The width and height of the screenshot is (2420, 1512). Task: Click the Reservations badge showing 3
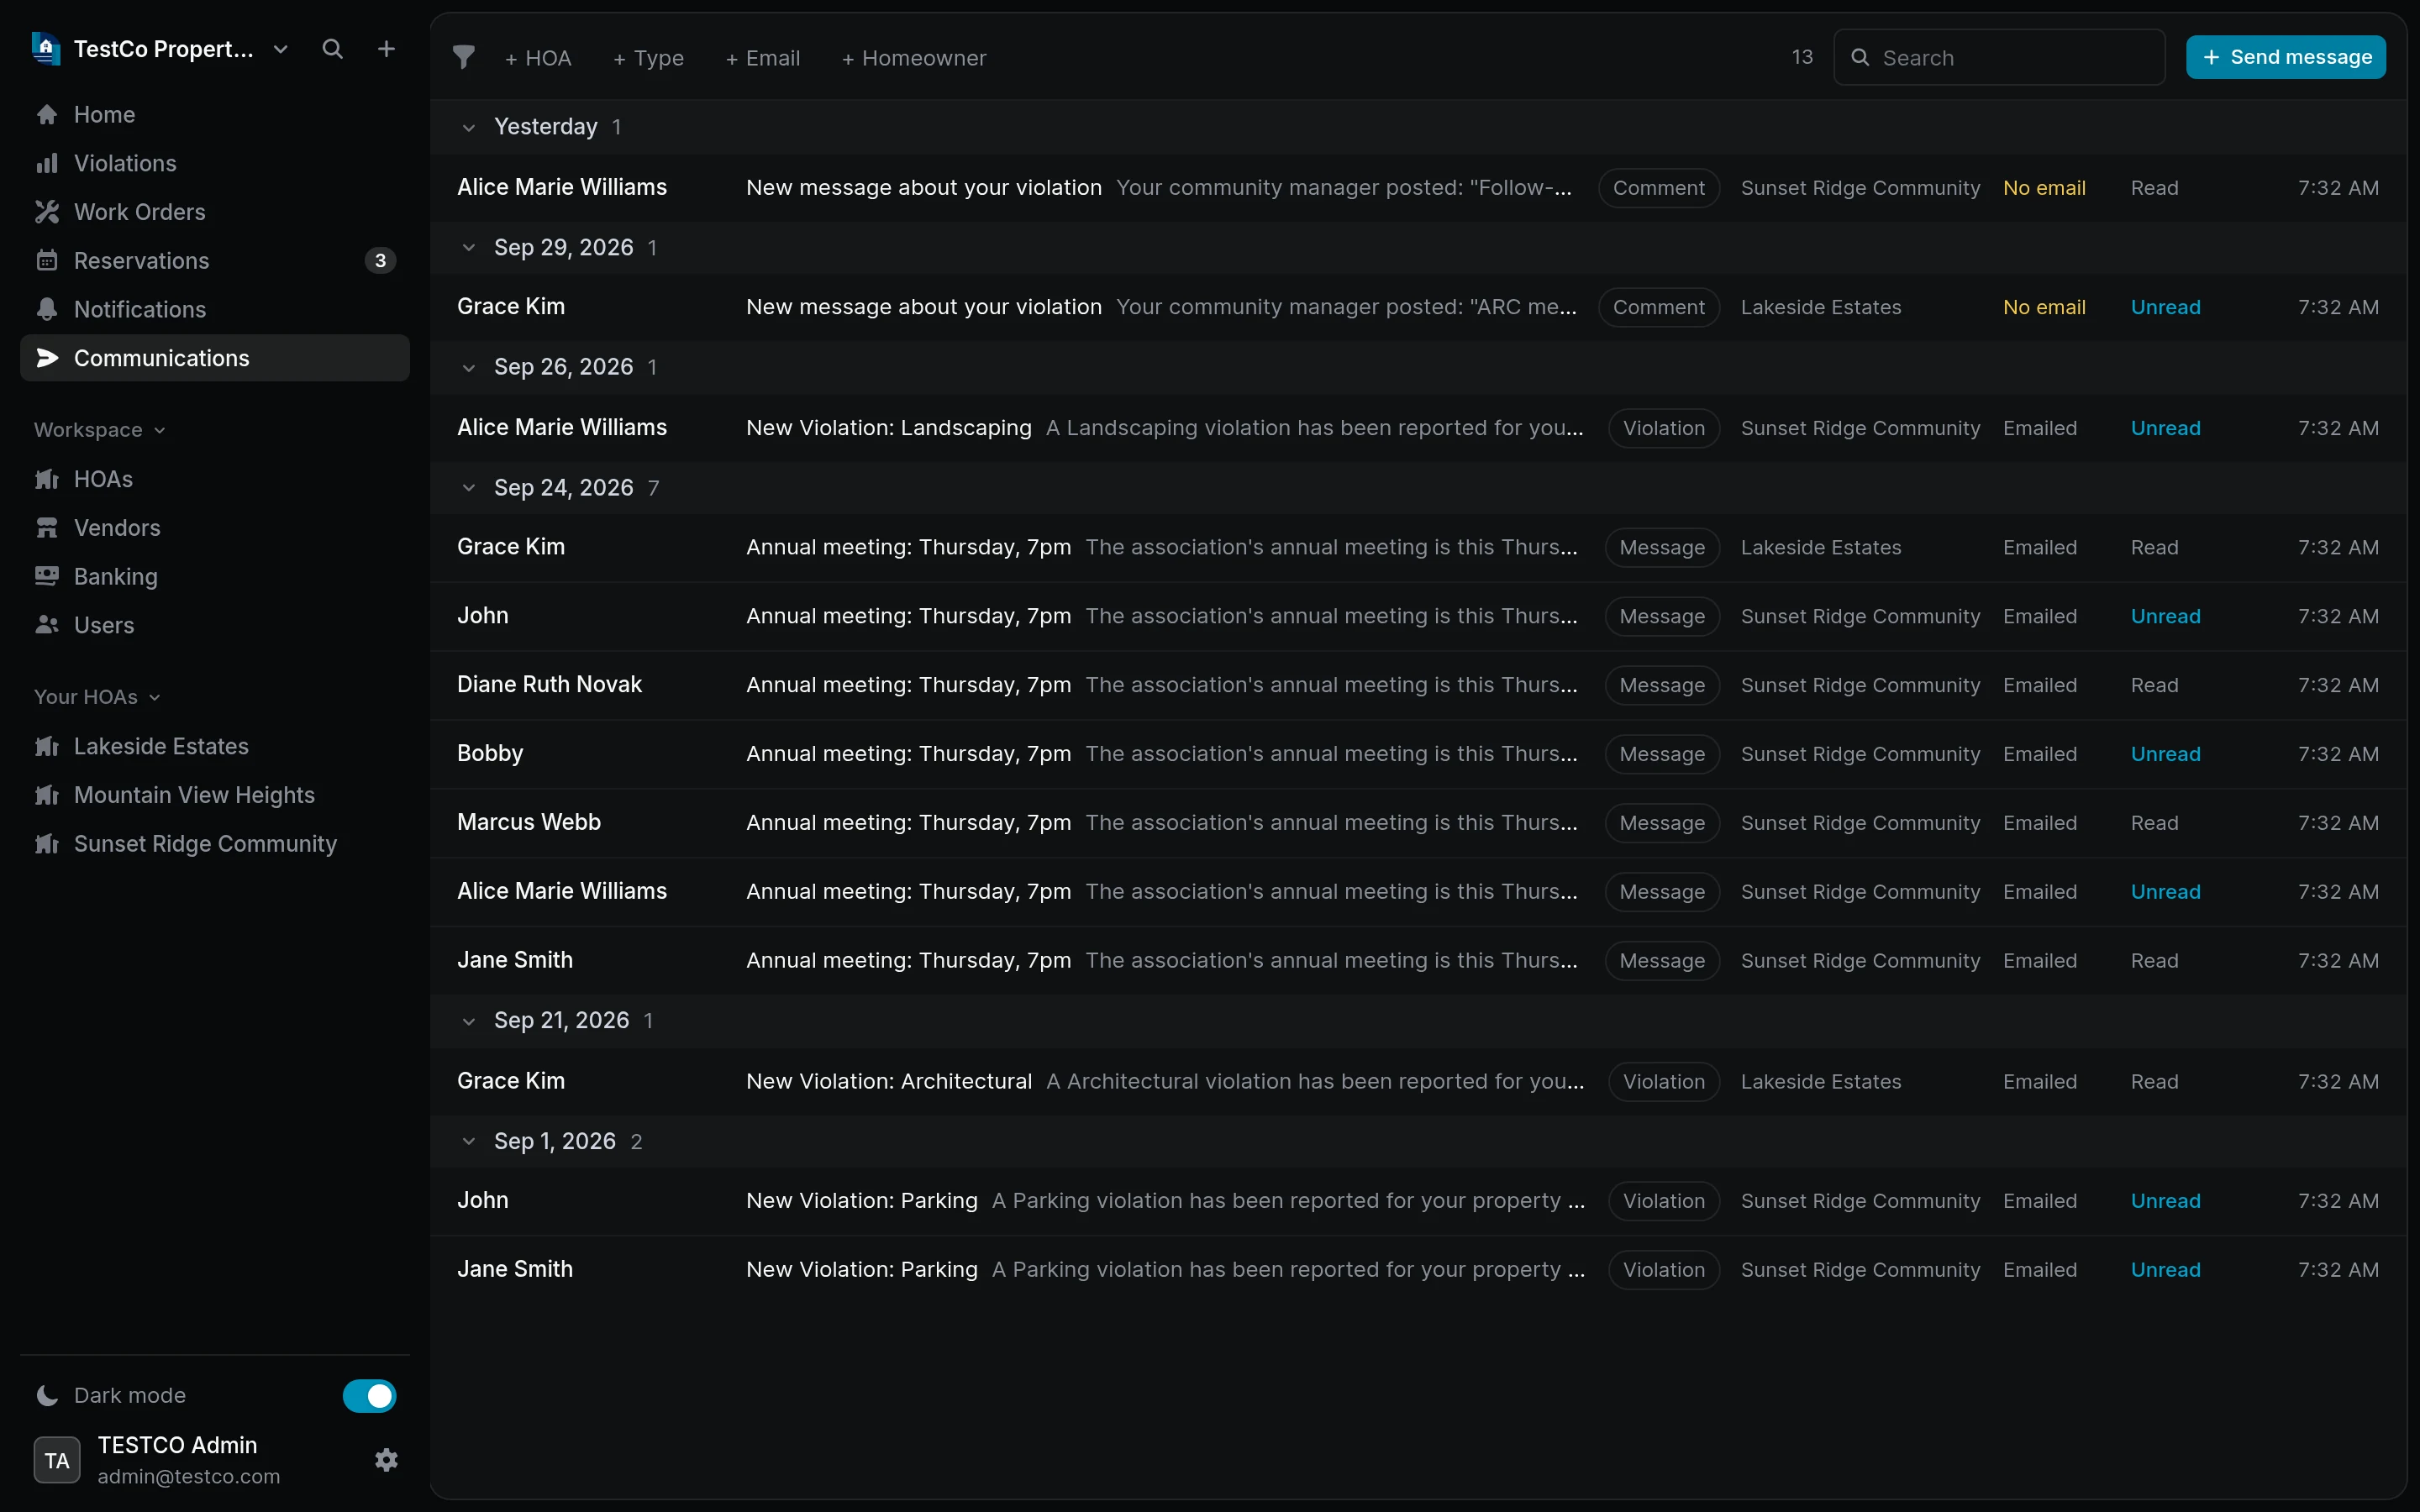pos(380,261)
